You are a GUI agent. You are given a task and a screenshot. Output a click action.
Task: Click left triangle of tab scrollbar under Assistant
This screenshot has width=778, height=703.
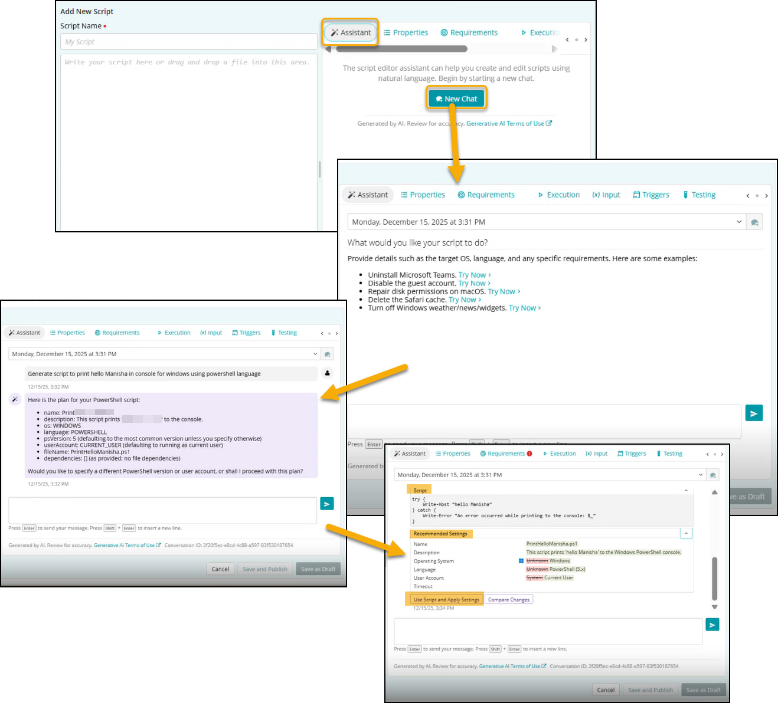(x=328, y=49)
